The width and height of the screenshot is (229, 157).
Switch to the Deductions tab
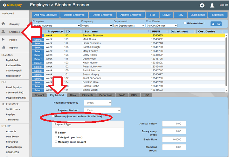point(106,95)
